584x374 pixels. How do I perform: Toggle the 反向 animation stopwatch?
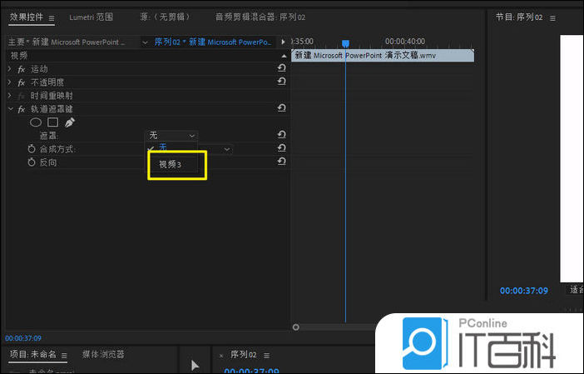click(x=32, y=162)
